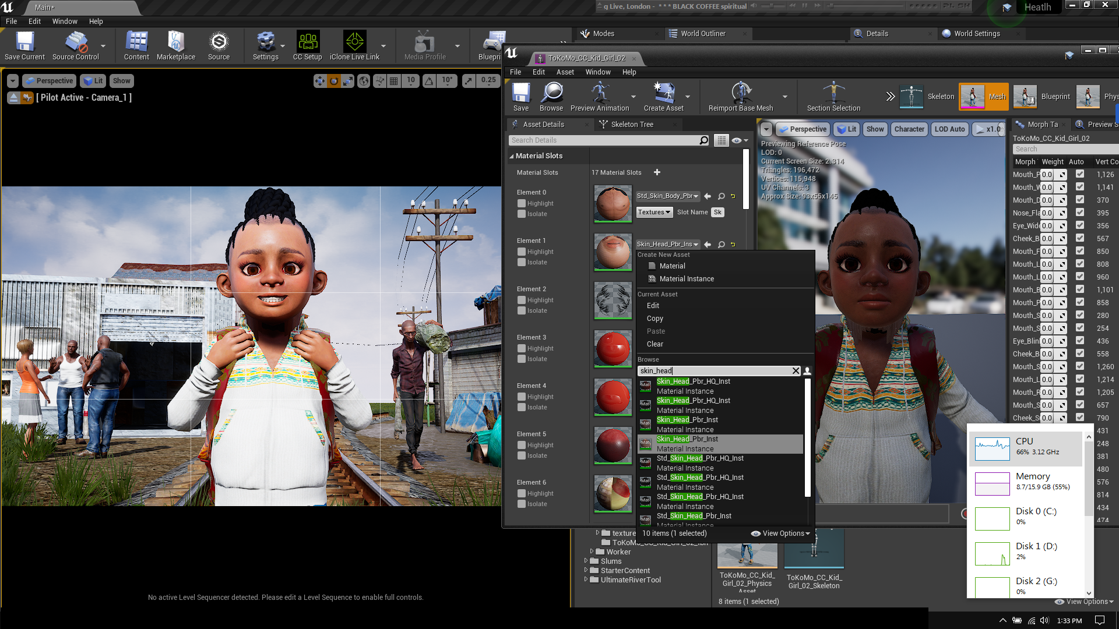
Task: Uncheck the Auto checkbox for morph 1,126
Action: click(x=1080, y=174)
